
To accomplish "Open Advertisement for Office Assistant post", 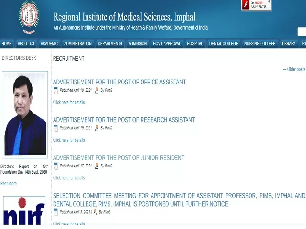I will 119,82.
